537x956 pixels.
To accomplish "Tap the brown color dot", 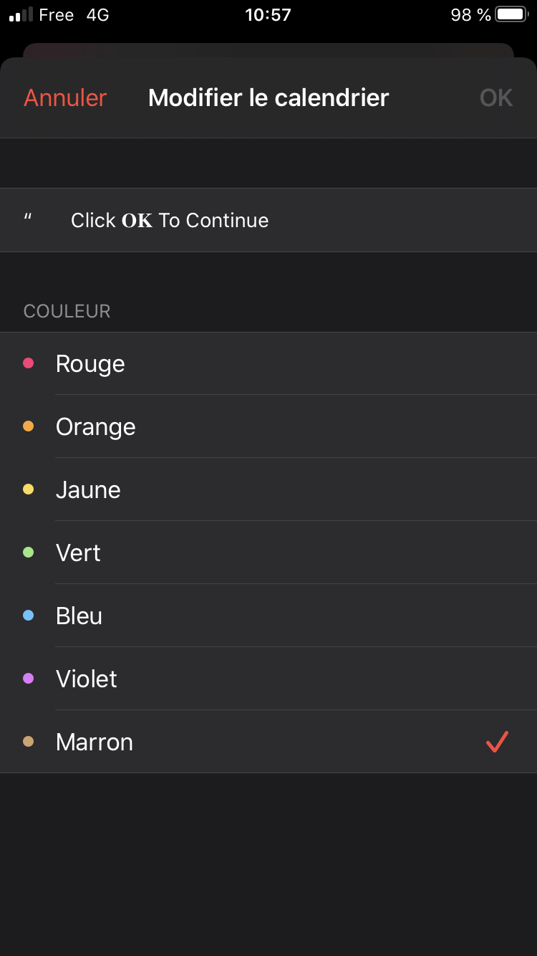I will [x=29, y=742].
